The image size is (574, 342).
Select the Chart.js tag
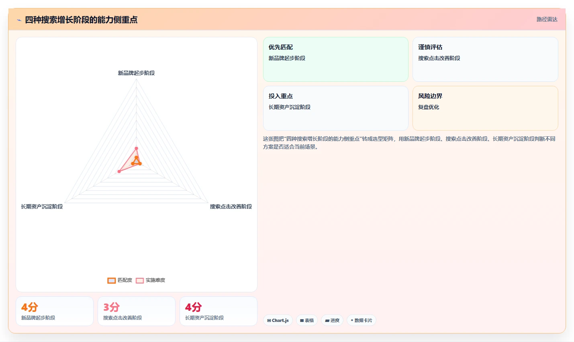(x=278, y=320)
